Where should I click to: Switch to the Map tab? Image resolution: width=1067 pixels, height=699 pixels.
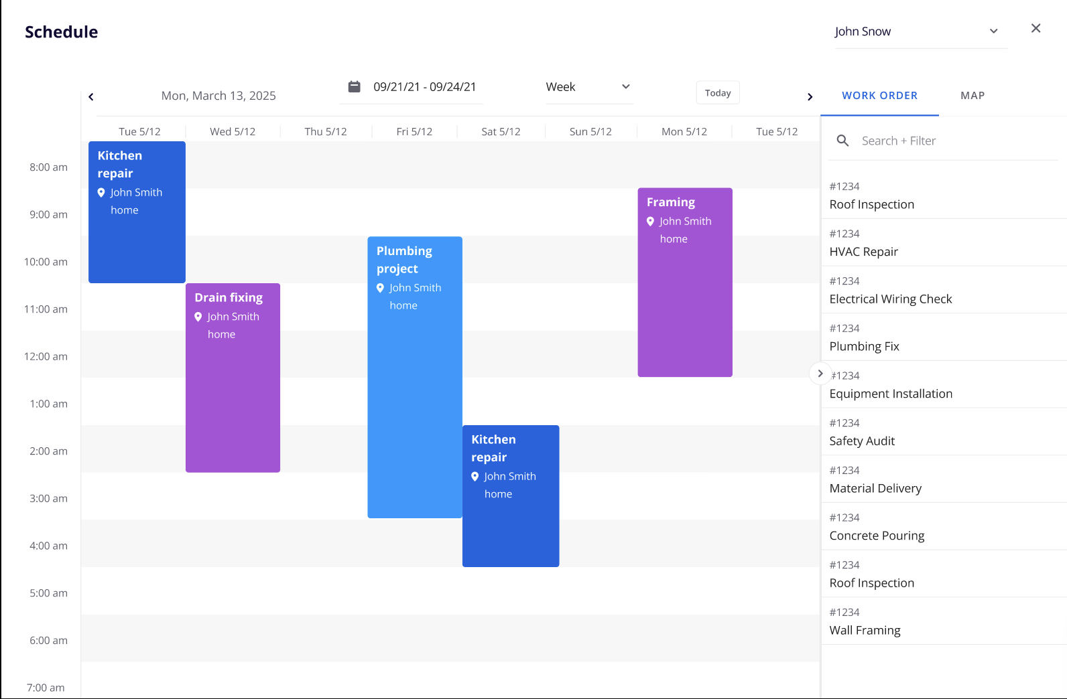(972, 96)
